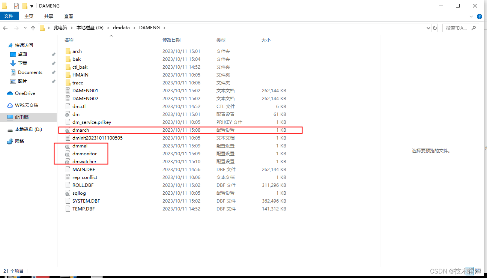Open 本地磁盘 (D:) in navigation pane
487x278 pixels.
[x=29, y=129]
